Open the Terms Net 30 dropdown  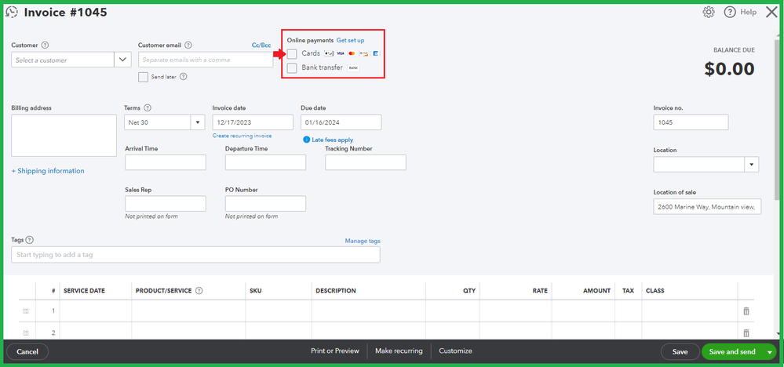pyautogui.click(x=198, y=122)
